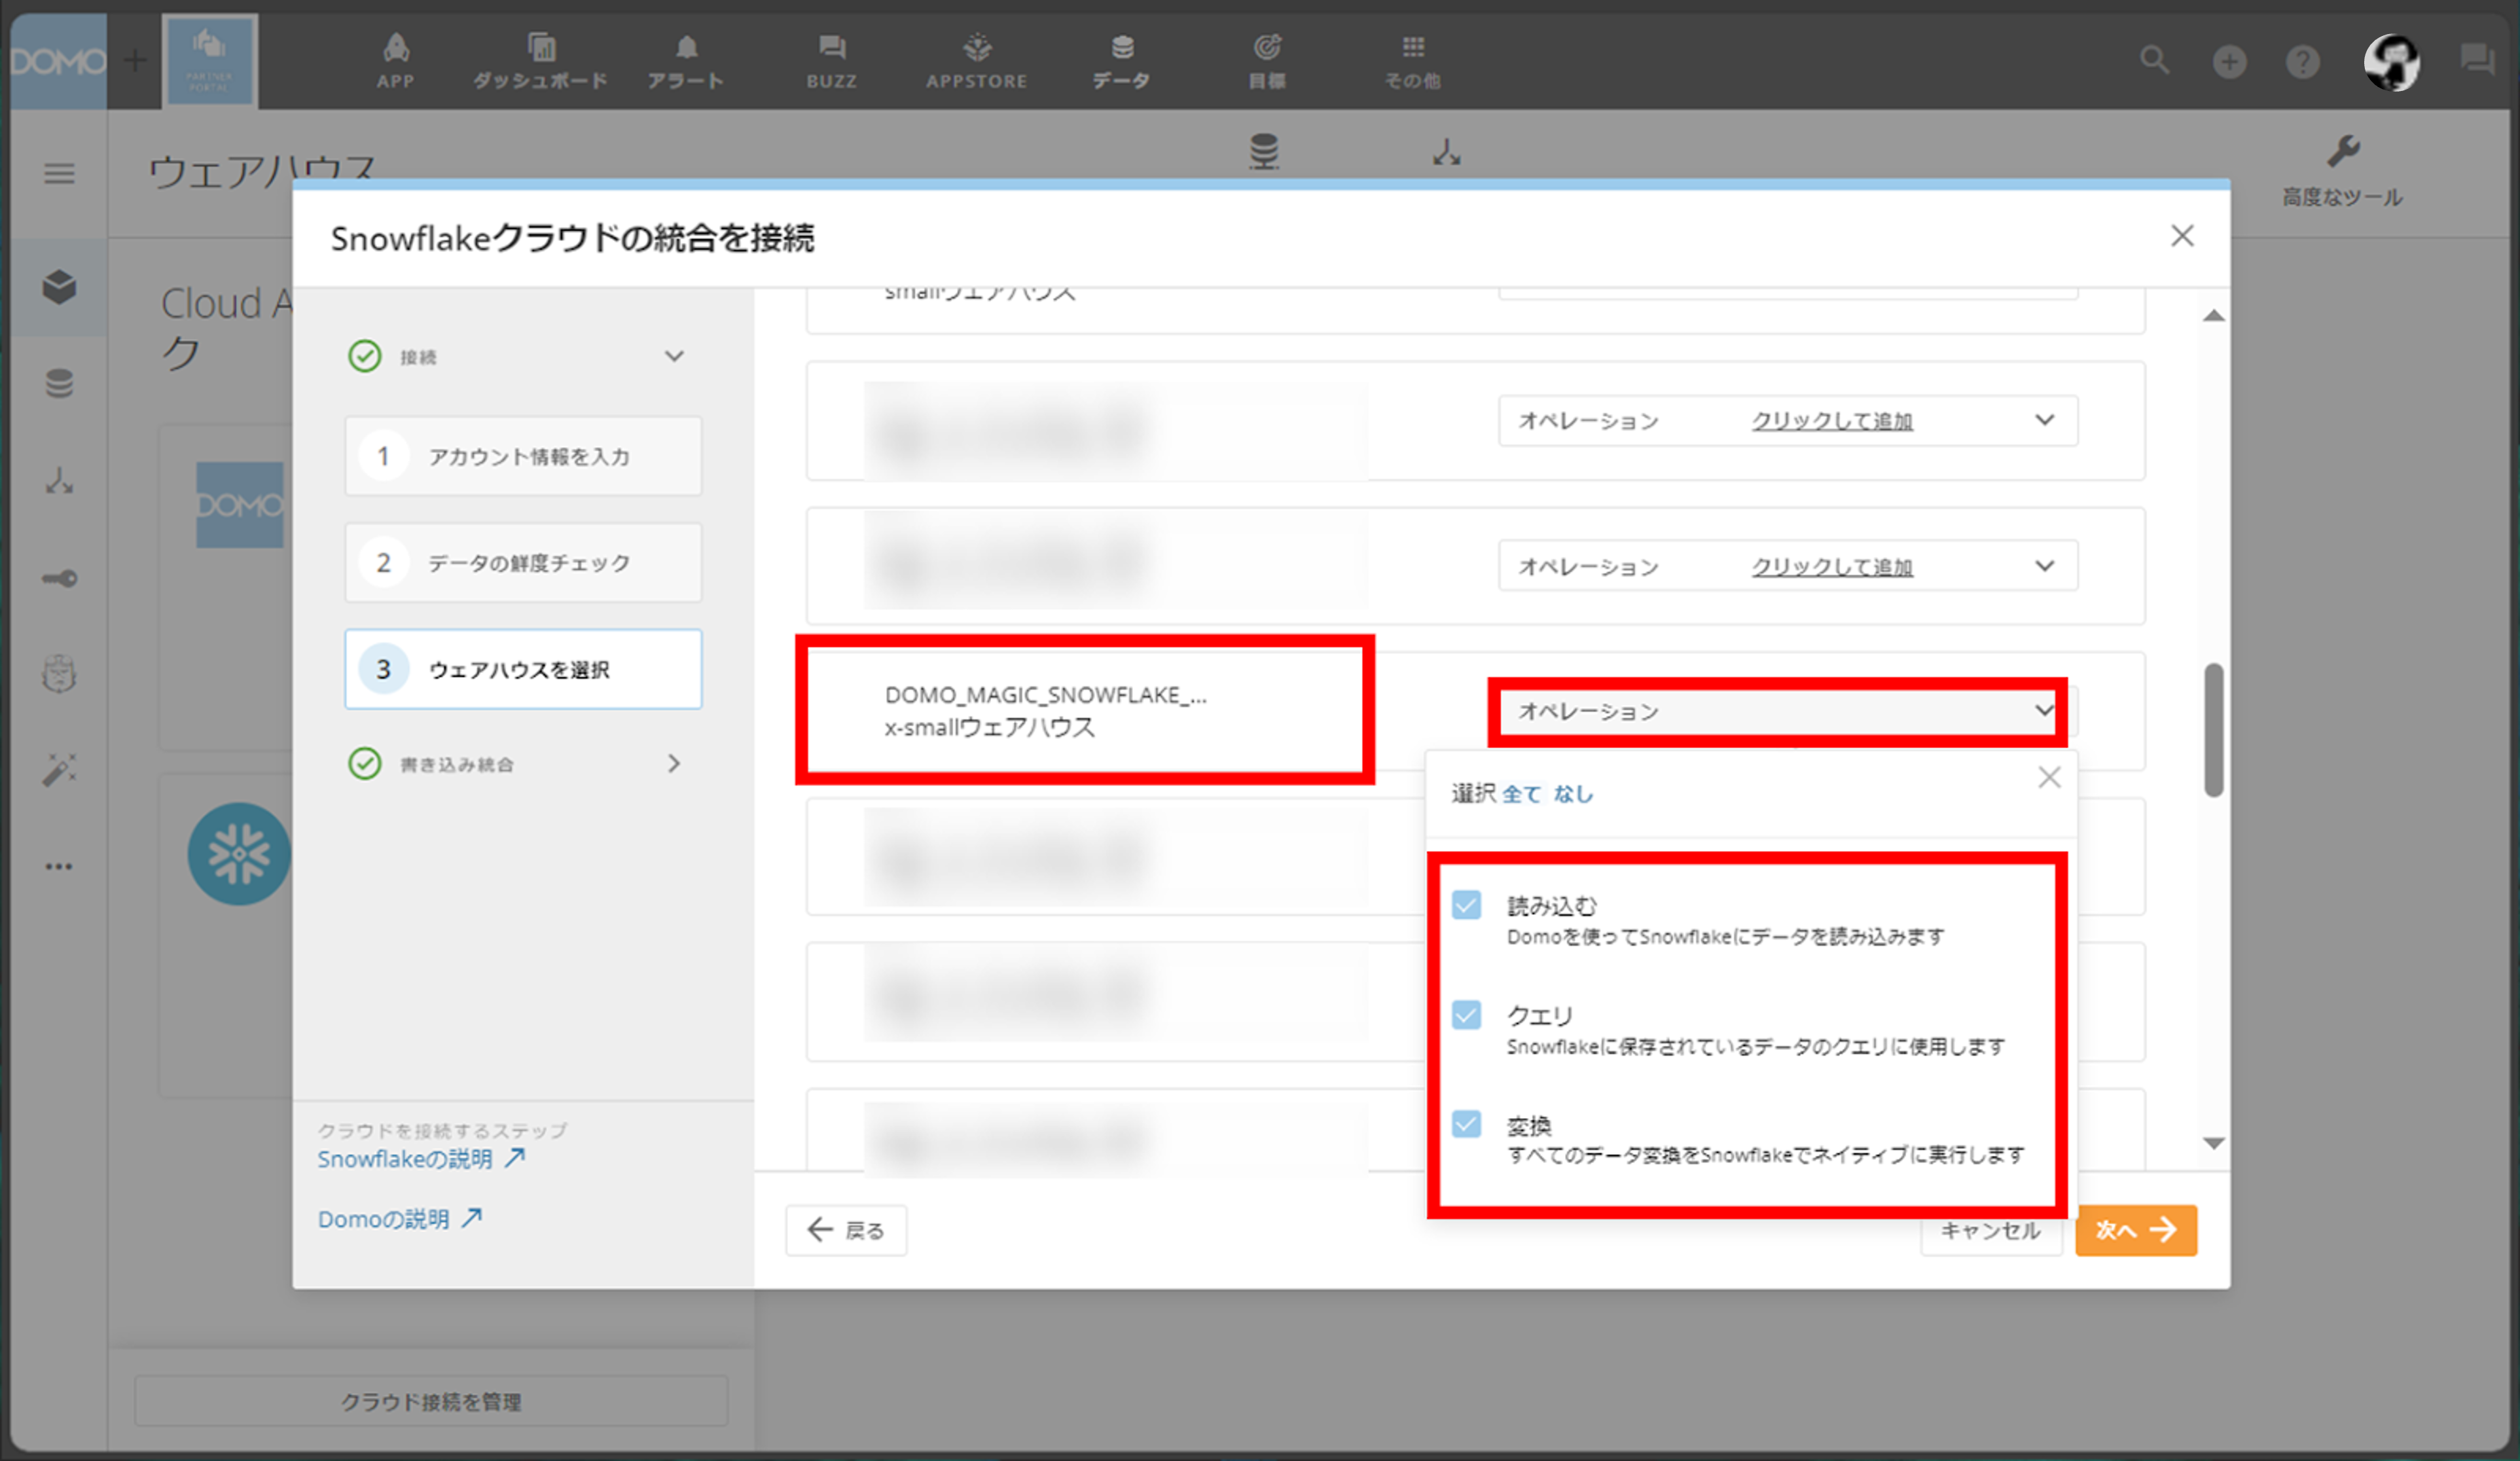Select the dataflow branch sidebar icon

[59, 481]
